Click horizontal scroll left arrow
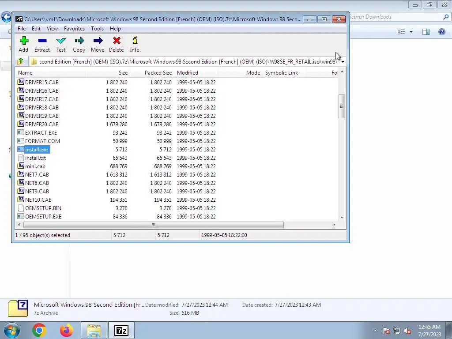This screenshot has width=452, height=339. [19, 225]
